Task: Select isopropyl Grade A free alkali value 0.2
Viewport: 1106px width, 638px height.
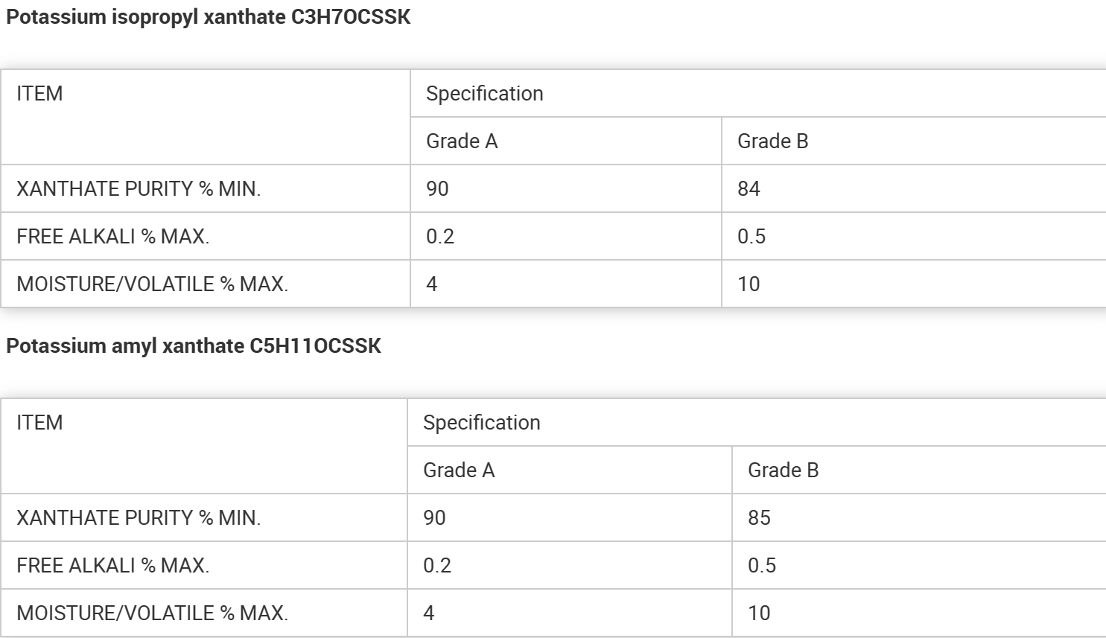Action: [x=439, y=237]
